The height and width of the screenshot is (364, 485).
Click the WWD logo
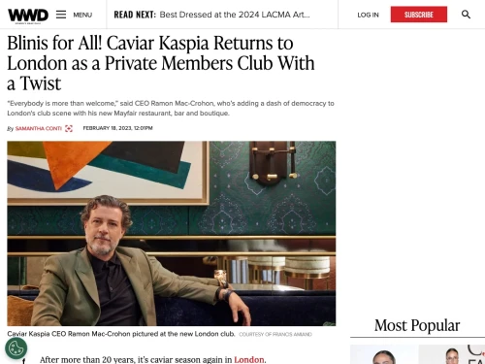[x=28, y=16]
